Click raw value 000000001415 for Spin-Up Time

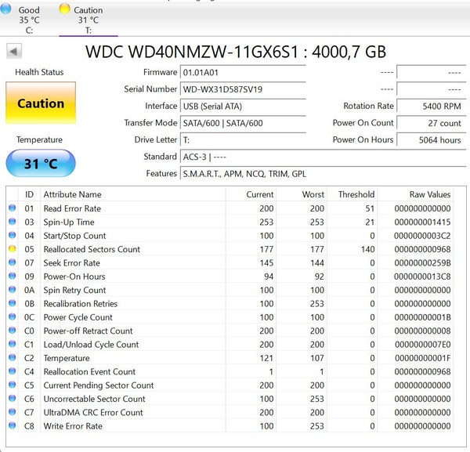422,222
